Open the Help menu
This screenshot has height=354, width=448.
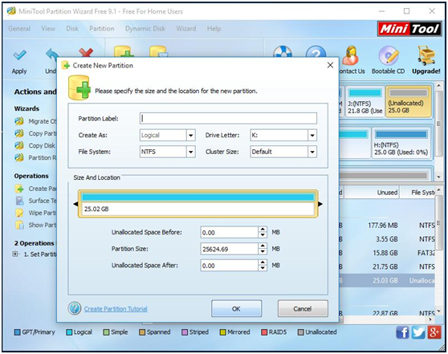click(214, 29)
